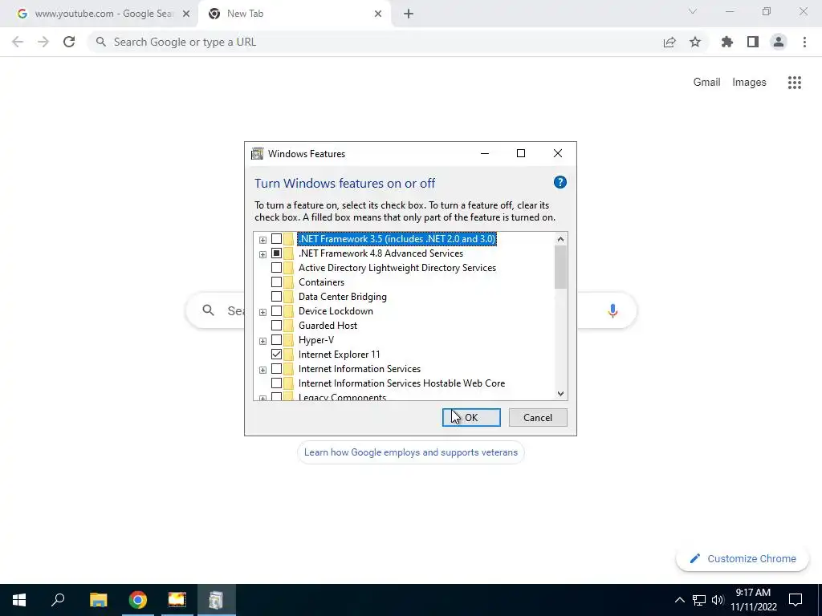Close the New Tab tab
The width and height of the screenshot is (822, 616).
pyautogui.click(x=378, y=14)
